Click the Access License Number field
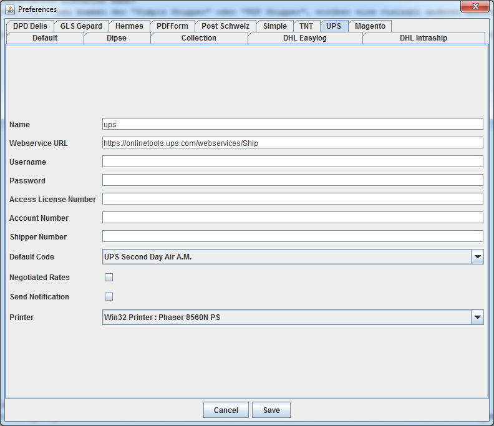Screen dimensions: 494x426 pos(293,199)
